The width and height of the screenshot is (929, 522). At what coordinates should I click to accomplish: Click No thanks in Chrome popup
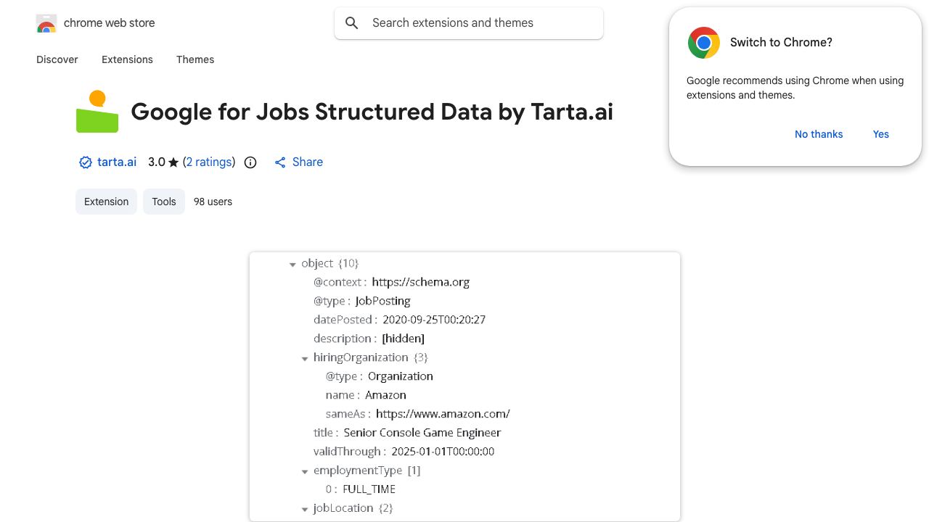pos(819,134)
